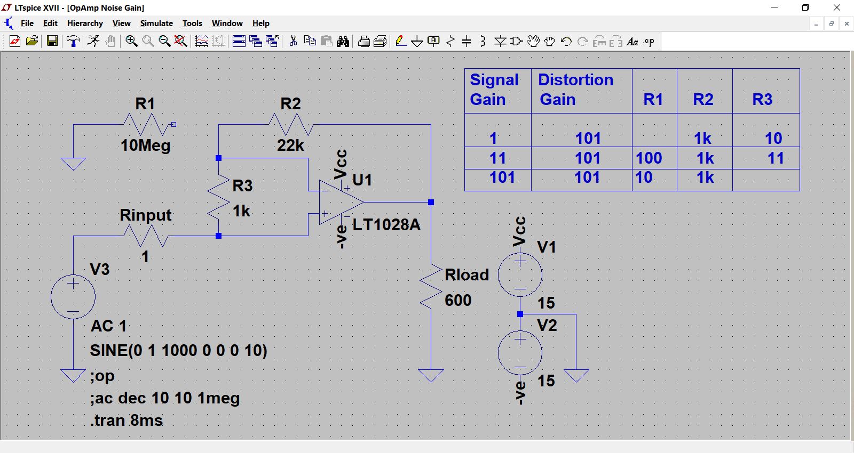The width and height of the screenshot is (854, 453).
Task: Open the File menu
Action: point(27,23)
